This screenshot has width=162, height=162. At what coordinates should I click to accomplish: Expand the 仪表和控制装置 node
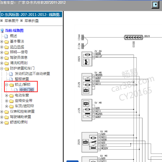[2, 112]
